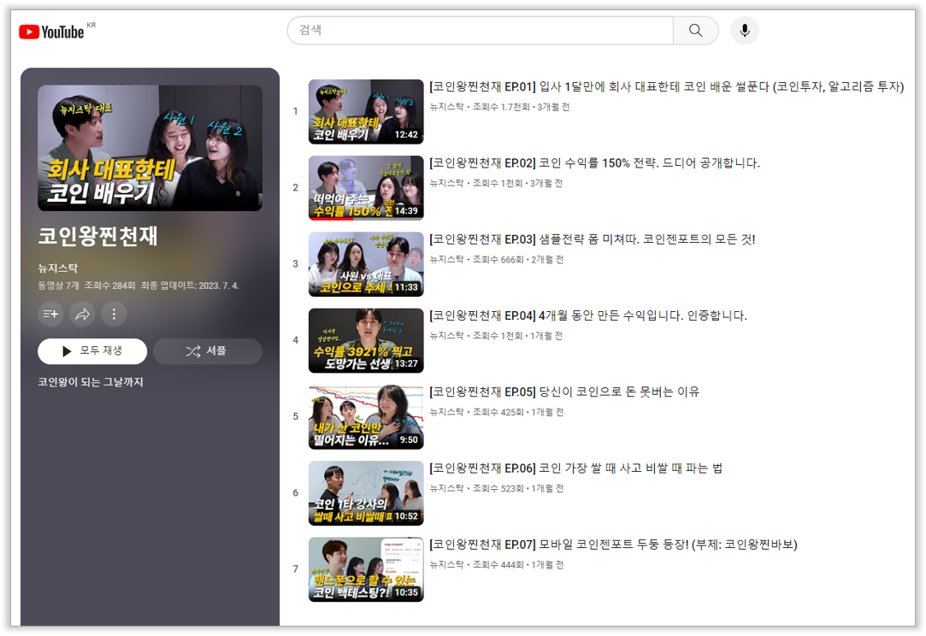Click the 검색 search input field

pos(480,31)
